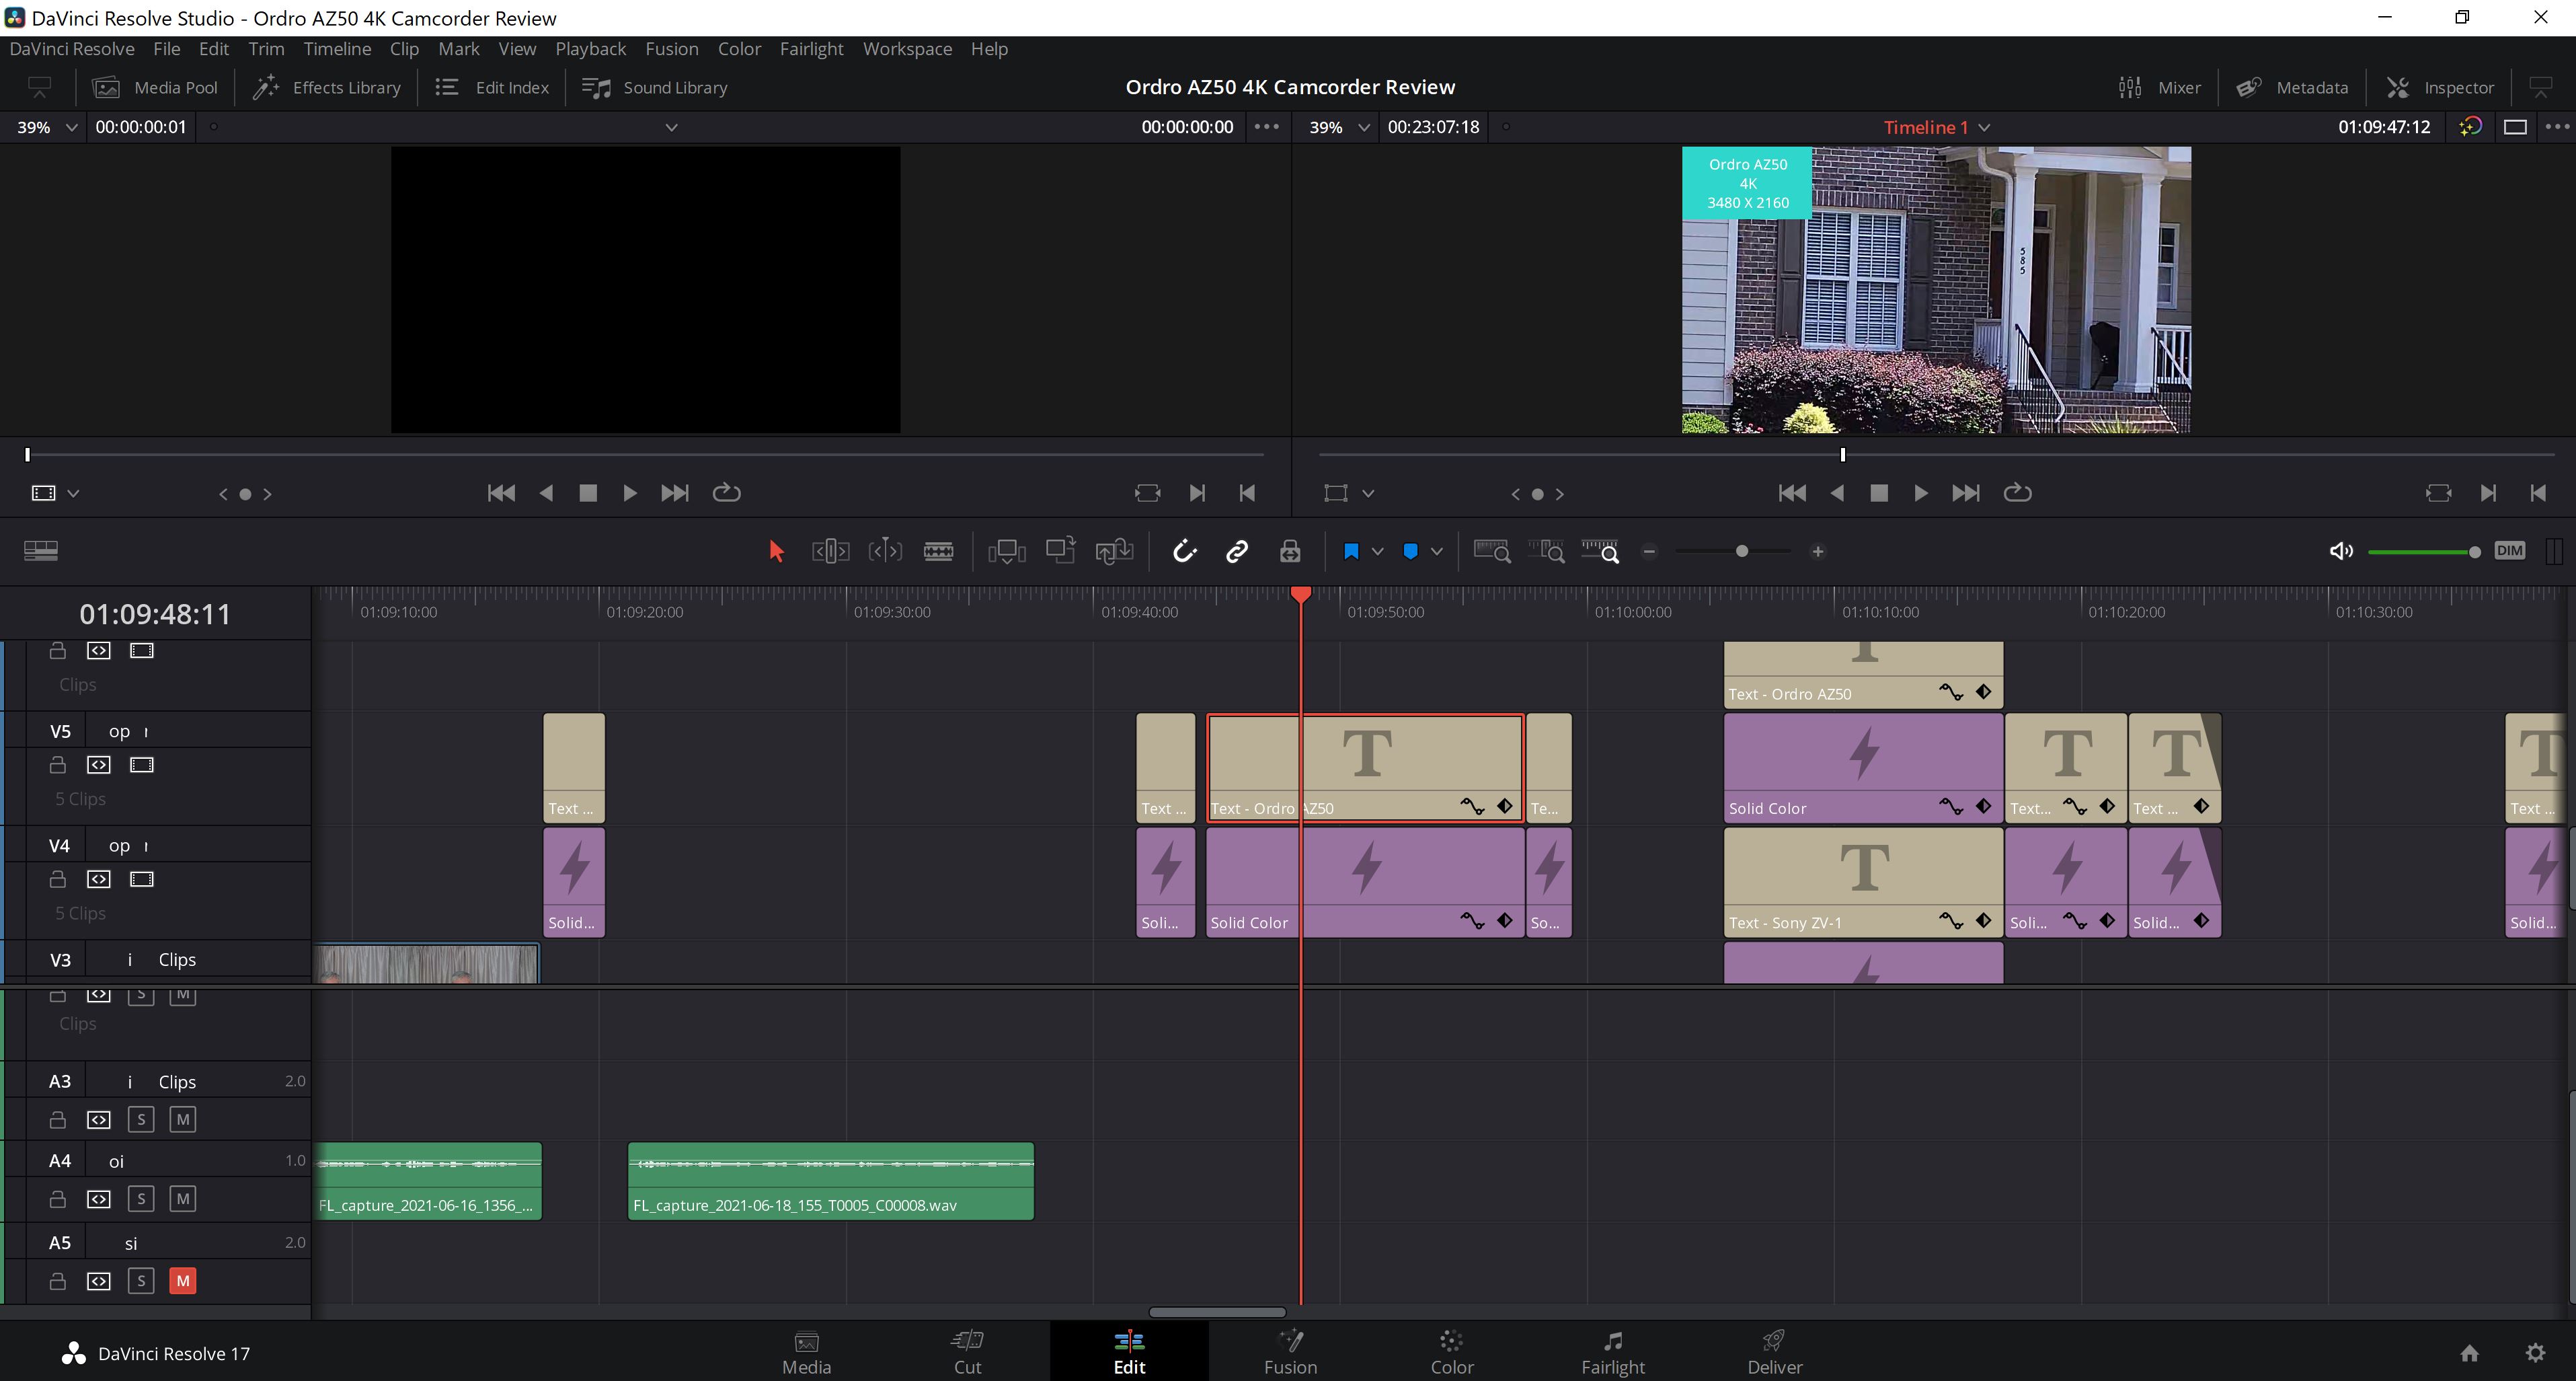The width and height of the screenshot is (2576, 1381).
Task: Adjust the timeline zoom slider handle
Action: pos(1741,552)
